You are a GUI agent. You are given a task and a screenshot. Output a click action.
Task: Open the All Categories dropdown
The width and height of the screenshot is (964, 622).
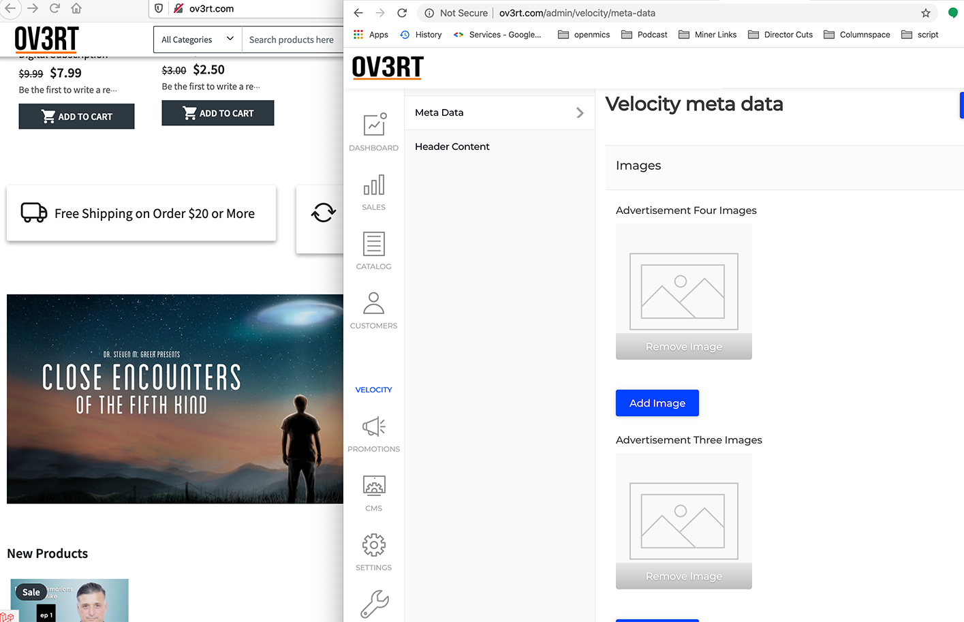pos(198,40)
